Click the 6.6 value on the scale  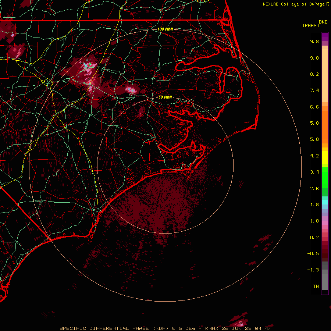[314, 107]
